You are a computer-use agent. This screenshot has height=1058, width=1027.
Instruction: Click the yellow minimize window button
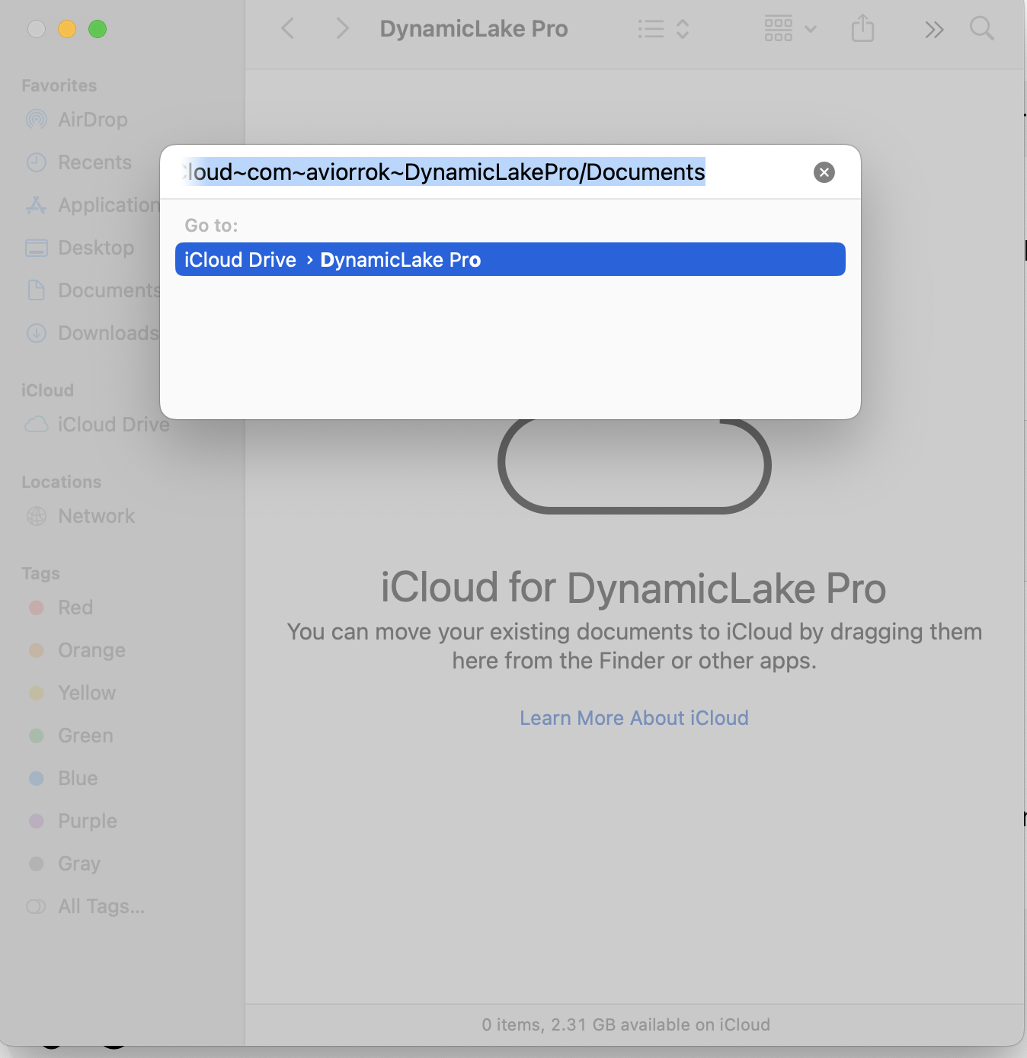pyautogui.click(x=67, y=29)
